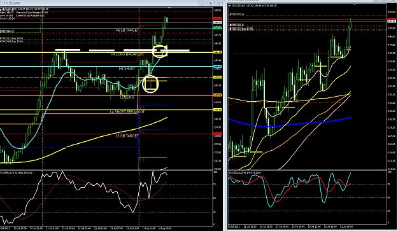This screenshot has height=231, width=398.
Task: Select the H4 LONG BREAKOUT level label
Action: click(127, 55)
